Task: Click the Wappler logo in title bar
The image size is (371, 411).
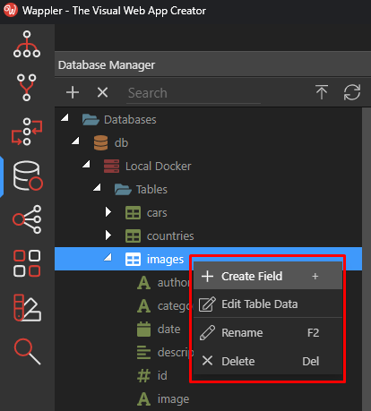Action: (11, 11)
